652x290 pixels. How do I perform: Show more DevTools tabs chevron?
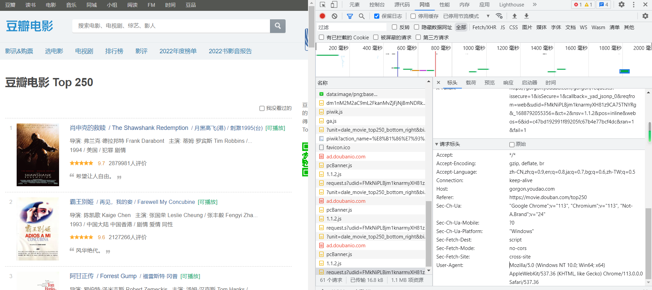point(535,5)
